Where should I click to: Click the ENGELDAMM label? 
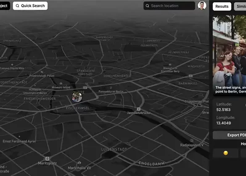151,163
